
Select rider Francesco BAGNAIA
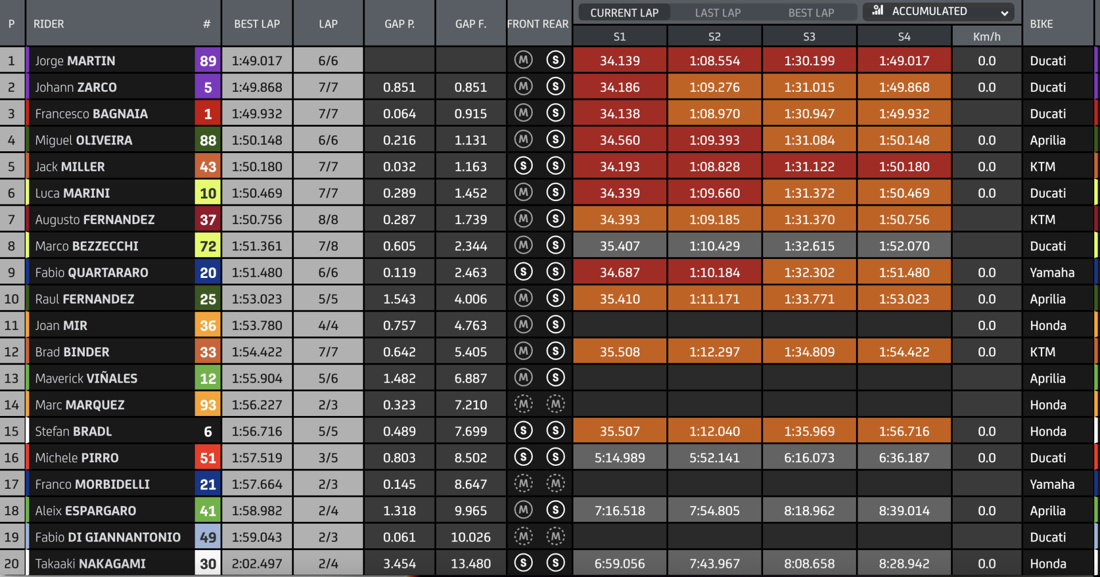[92, 113]
